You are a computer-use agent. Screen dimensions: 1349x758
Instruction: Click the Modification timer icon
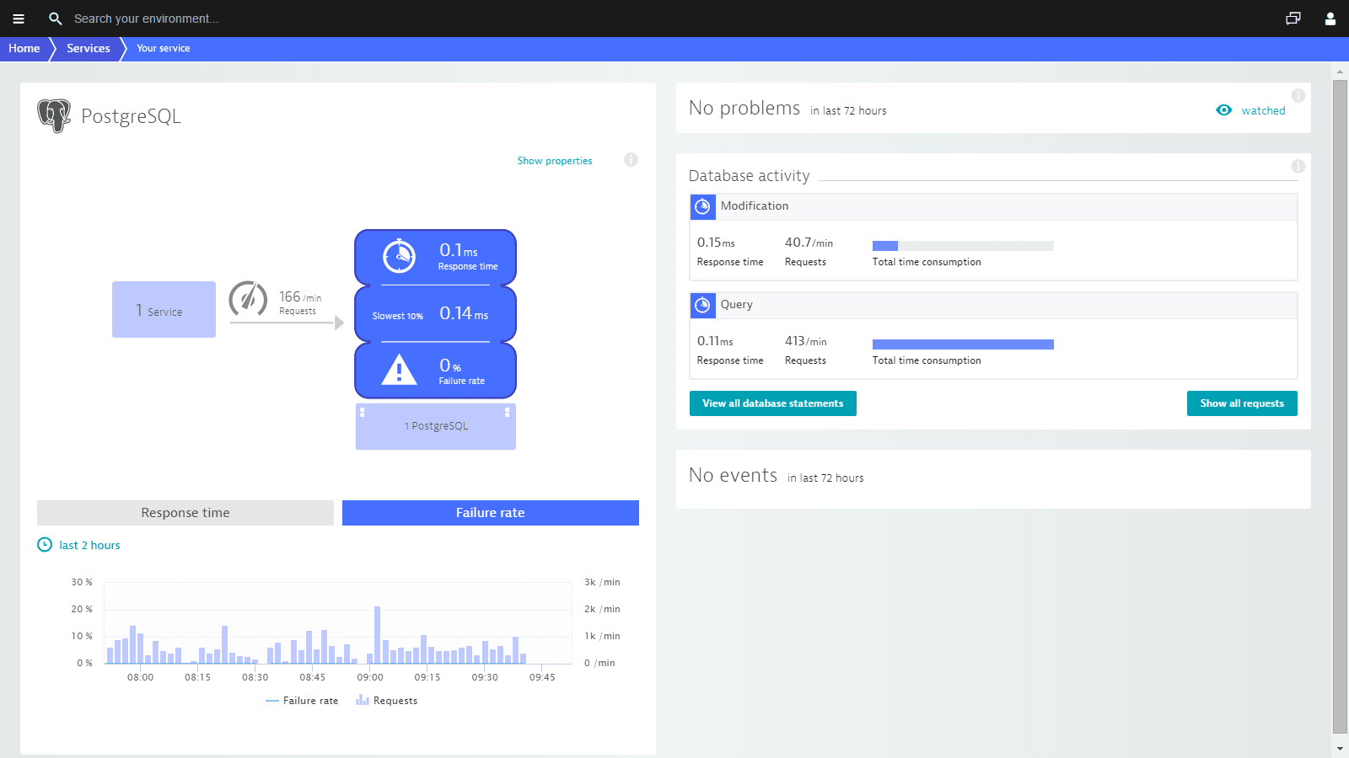pos(703,206)
